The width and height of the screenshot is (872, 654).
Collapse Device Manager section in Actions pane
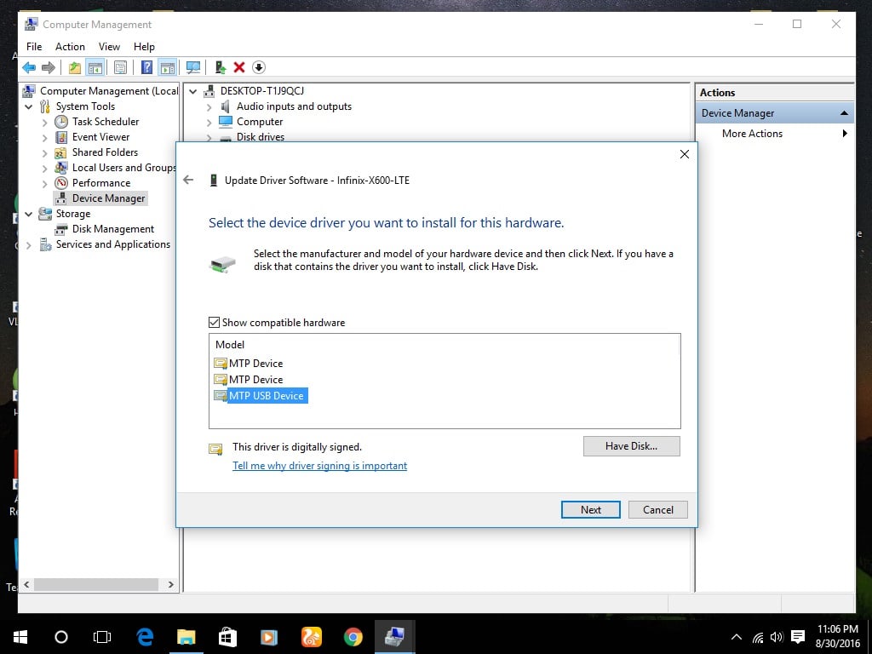coord(844,113)
